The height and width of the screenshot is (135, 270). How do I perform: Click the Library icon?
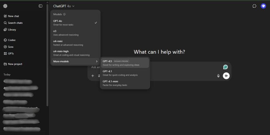(x=5, y=30)
